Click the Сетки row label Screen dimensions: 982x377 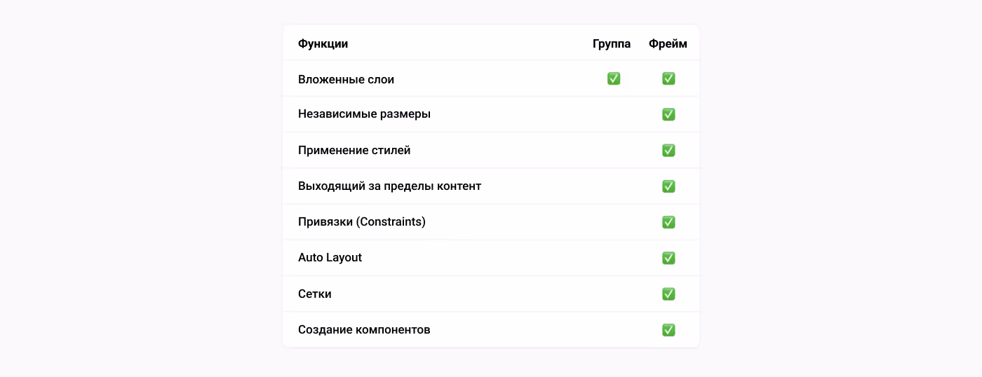(314, 294)
